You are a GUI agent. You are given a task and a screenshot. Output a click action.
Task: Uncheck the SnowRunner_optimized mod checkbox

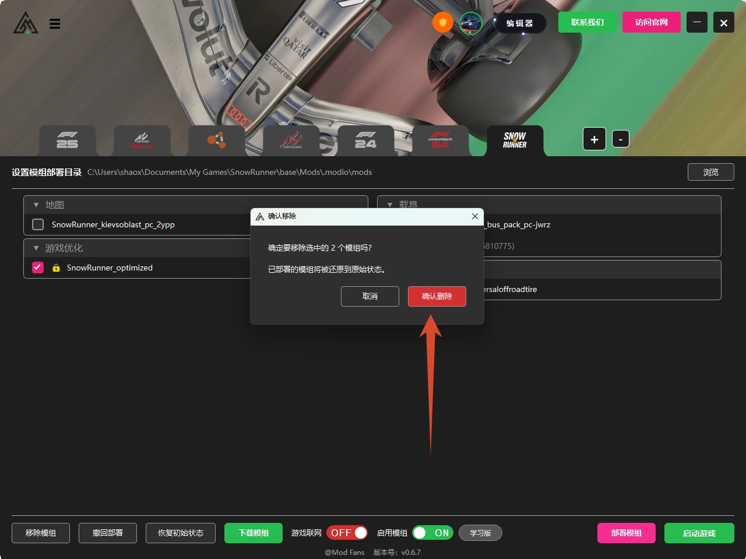(38, 268)
